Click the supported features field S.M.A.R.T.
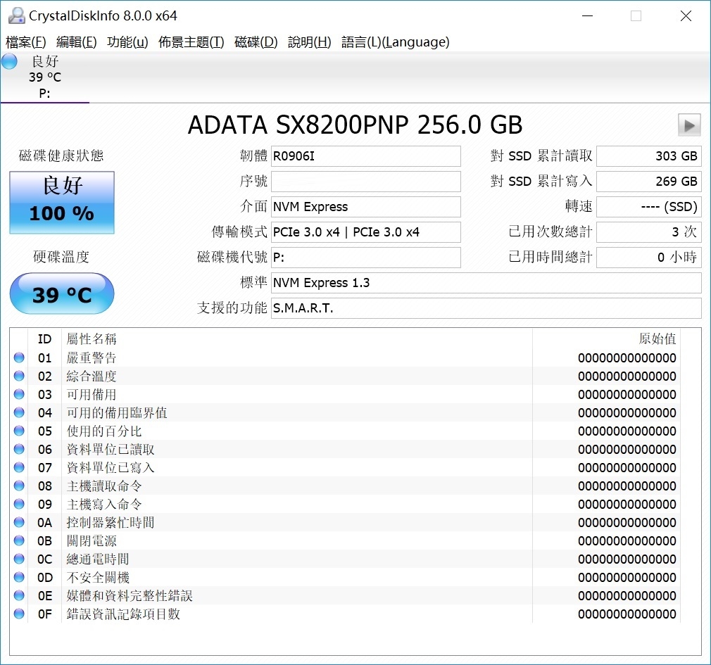 coord(486,308)
